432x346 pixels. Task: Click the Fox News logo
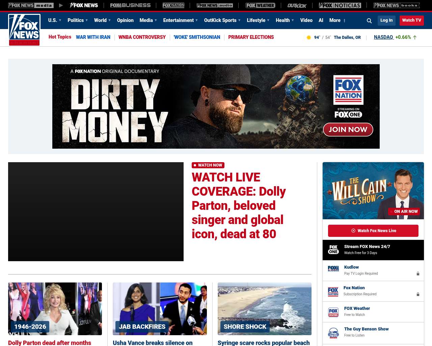point(24,30)
